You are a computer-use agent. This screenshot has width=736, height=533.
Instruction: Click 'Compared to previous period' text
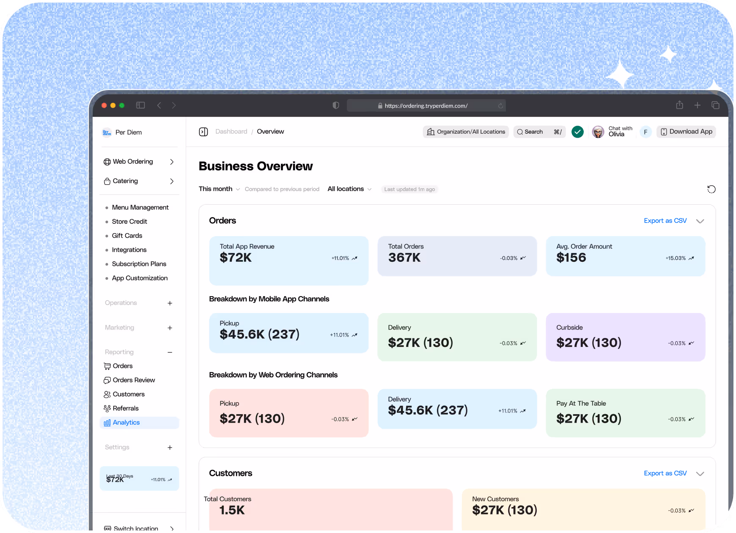pyautogui.click(x=282, y=189)
